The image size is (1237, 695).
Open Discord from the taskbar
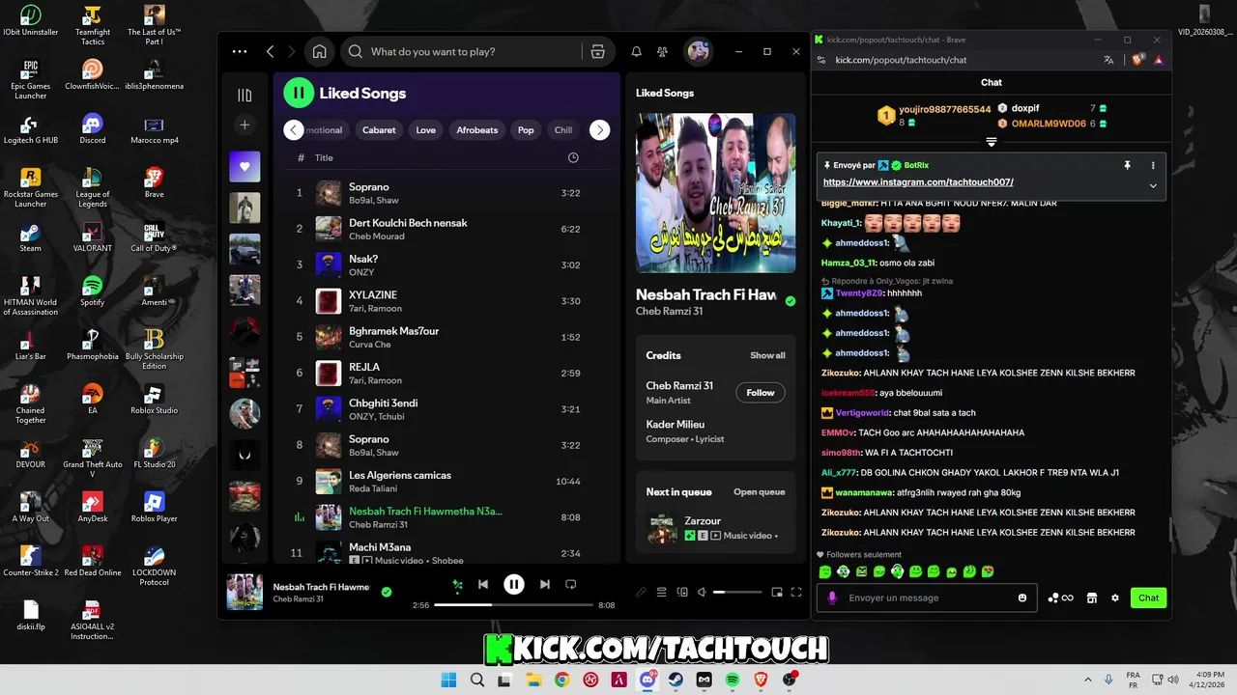point(647,680)
